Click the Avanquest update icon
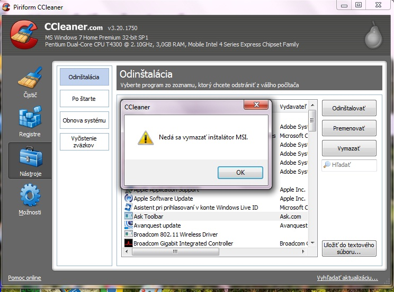Image resolution: width=394 pixels, height=292 pixels. pyautogui.click(x=128, y=225)
